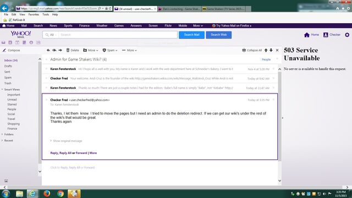
Task: Open the Tools menu
Action: tap(46, 14)
